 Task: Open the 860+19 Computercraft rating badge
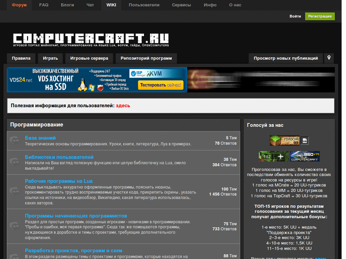pos(305,156)
